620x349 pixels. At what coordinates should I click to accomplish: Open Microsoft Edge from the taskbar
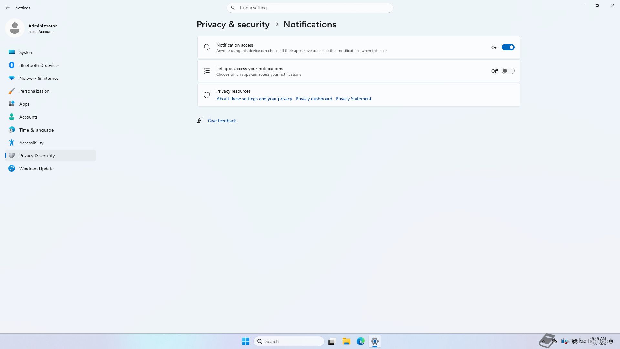point(360,341)
